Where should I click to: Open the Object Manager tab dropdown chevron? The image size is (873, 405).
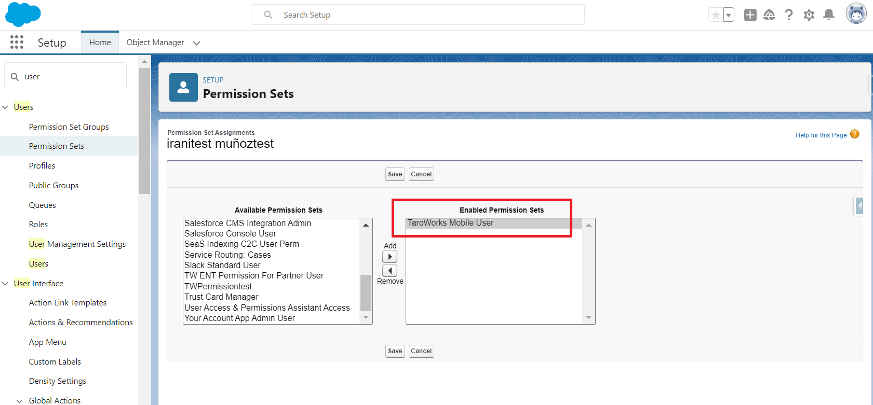tap(196, 43)
